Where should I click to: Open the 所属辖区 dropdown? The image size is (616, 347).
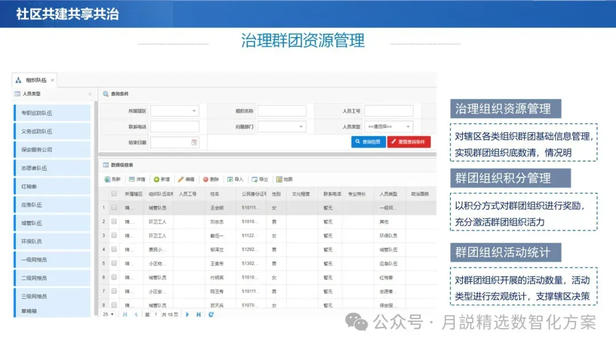tap(175, 111)
